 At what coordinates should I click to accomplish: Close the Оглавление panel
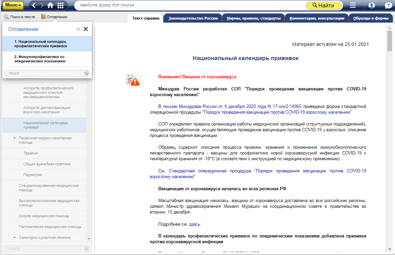86,29
